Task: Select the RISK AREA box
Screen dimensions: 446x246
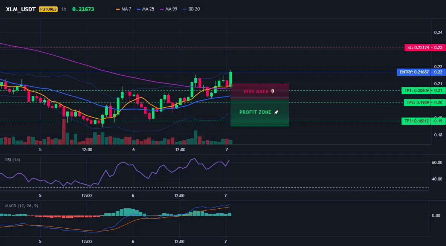Action: [x=260, y=91]
